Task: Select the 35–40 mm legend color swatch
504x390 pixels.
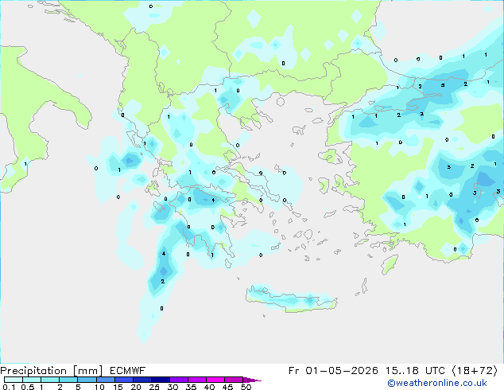Action: pyautogui.click(x=197, y=380)
